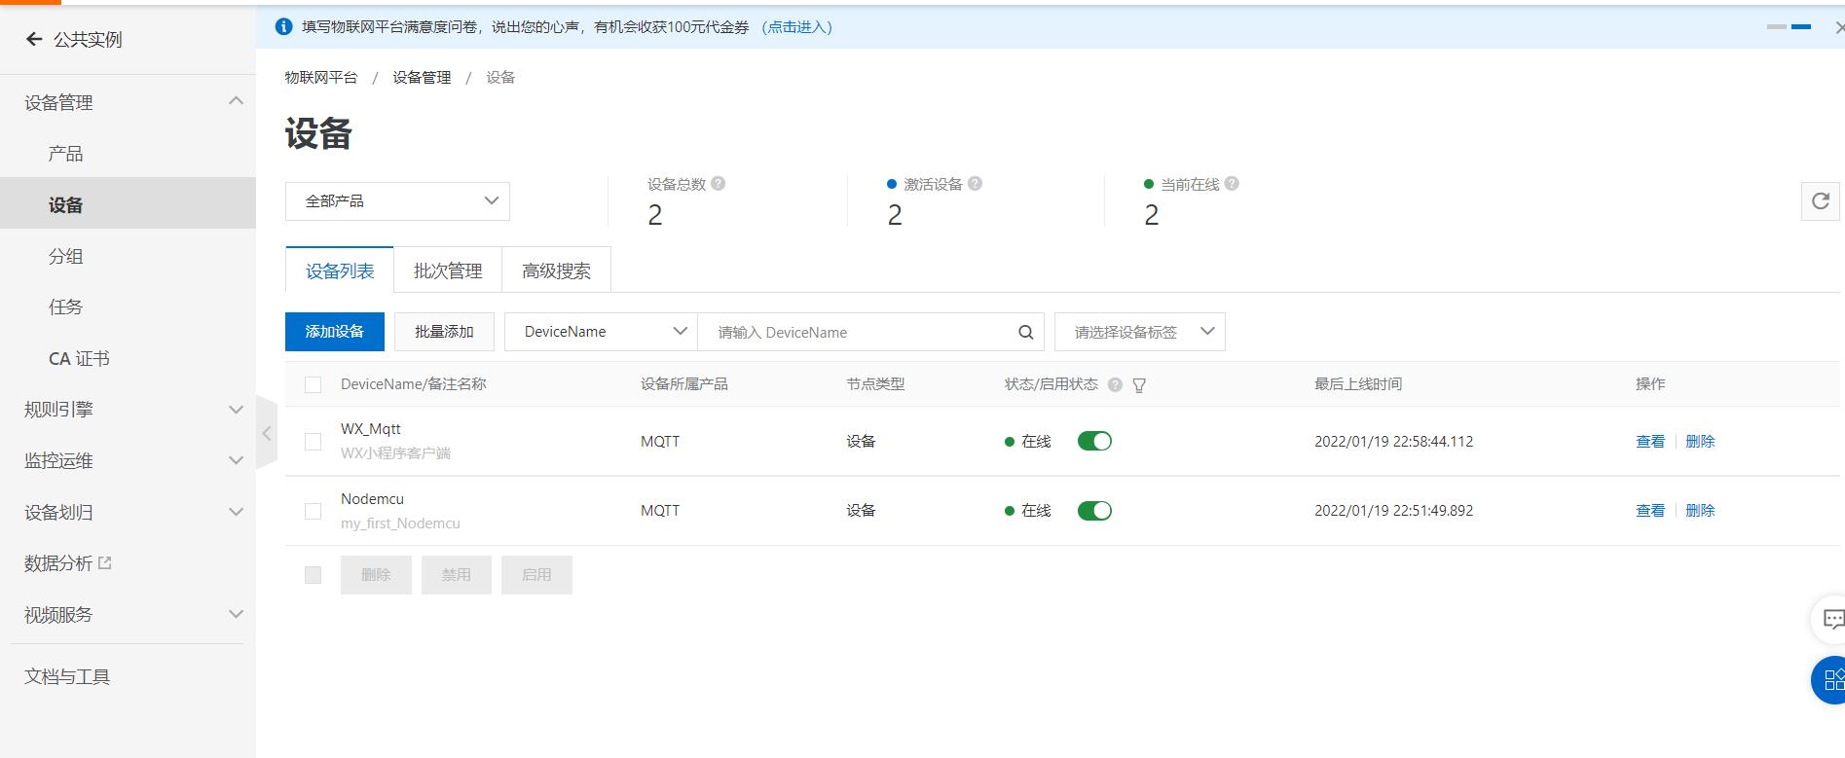The image size is (1845, 758).
Task: Check the bottom batch-select checkbox
Action: (x=313, y=575)
